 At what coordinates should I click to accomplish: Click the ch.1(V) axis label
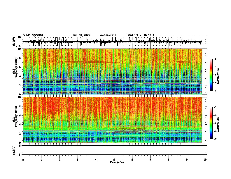pyautogui.click(x=14, y=42)
